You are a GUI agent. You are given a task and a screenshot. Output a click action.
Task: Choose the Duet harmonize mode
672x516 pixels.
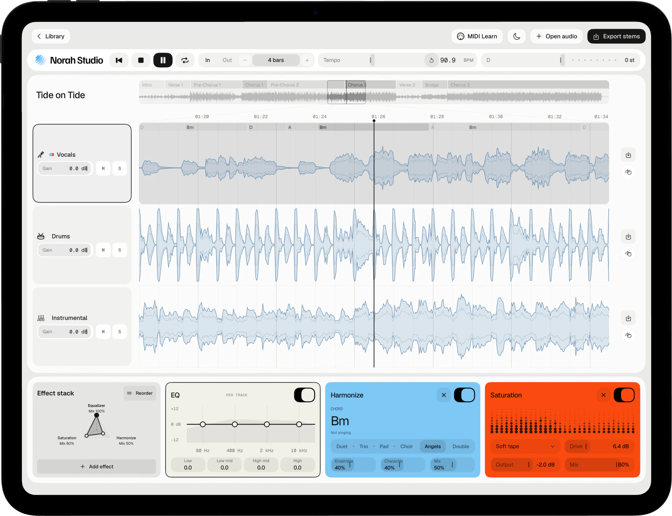pyautogui.click(x=342, y=446)
